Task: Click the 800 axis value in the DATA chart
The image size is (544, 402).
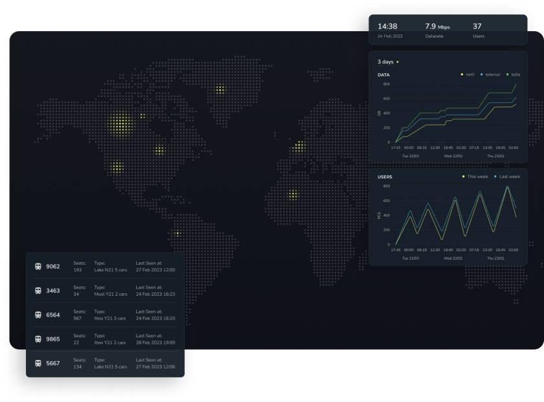Action: [x=387, y=84]
